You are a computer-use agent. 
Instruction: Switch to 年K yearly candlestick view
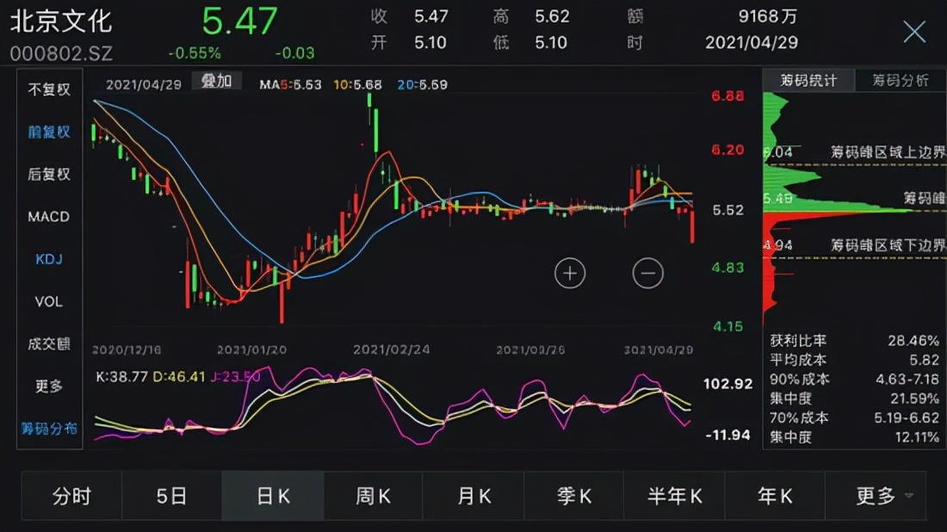click(775, 496)
